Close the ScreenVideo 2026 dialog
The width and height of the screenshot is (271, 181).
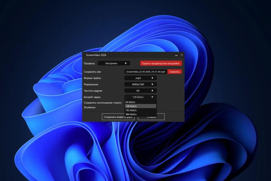[182, 55]
